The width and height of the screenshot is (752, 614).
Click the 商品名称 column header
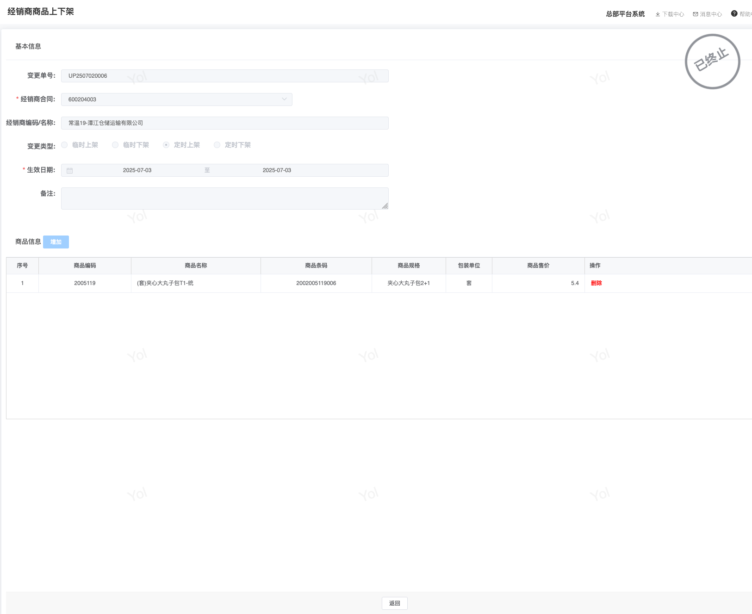click(x=196, y=266)
